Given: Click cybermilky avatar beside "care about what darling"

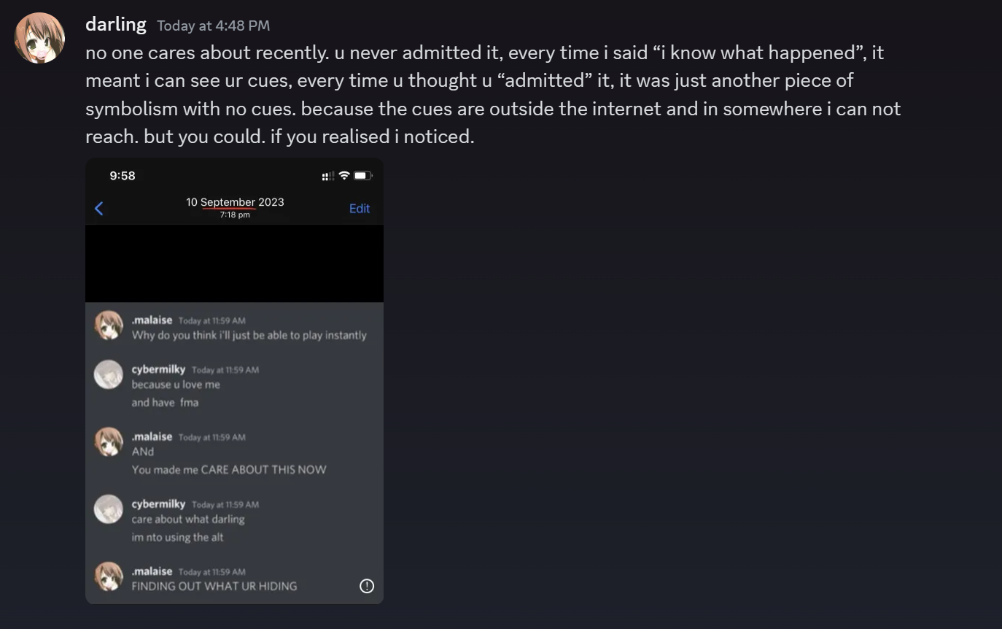Looking at the screenshot, I should click(x=109, y=509).
